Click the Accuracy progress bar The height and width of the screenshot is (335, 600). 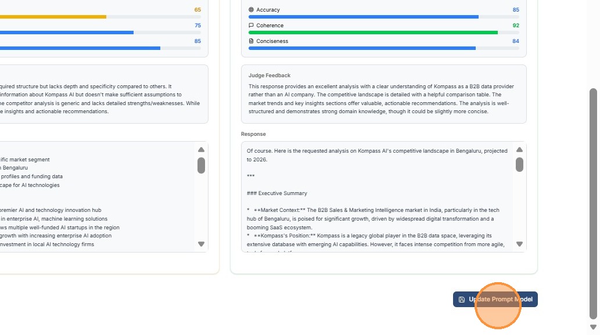364,17
